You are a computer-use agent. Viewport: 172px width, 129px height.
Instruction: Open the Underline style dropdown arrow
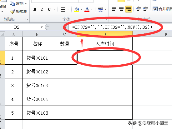(x=54, y=9)
